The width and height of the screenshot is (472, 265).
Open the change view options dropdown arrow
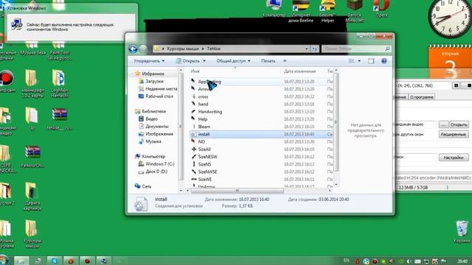pyautogui.click(x=359, y=61)
